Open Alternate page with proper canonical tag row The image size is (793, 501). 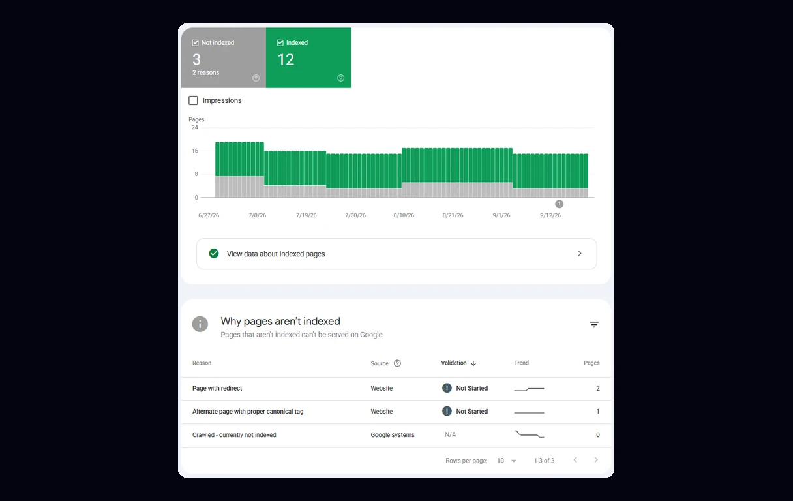click(396, 412)
